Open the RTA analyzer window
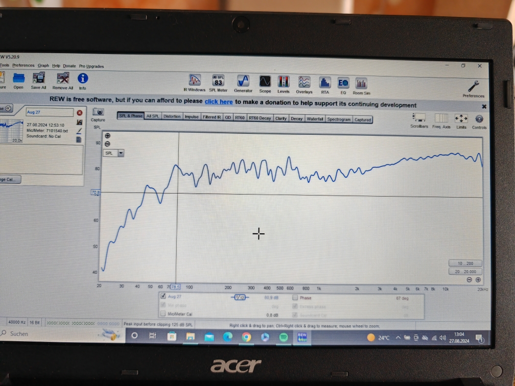The width and height of the screenshot is (515, 386). [x=325, y=83]
